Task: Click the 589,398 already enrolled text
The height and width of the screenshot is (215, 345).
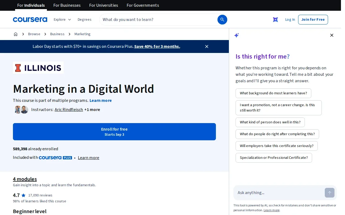Action: coord(36,149)
